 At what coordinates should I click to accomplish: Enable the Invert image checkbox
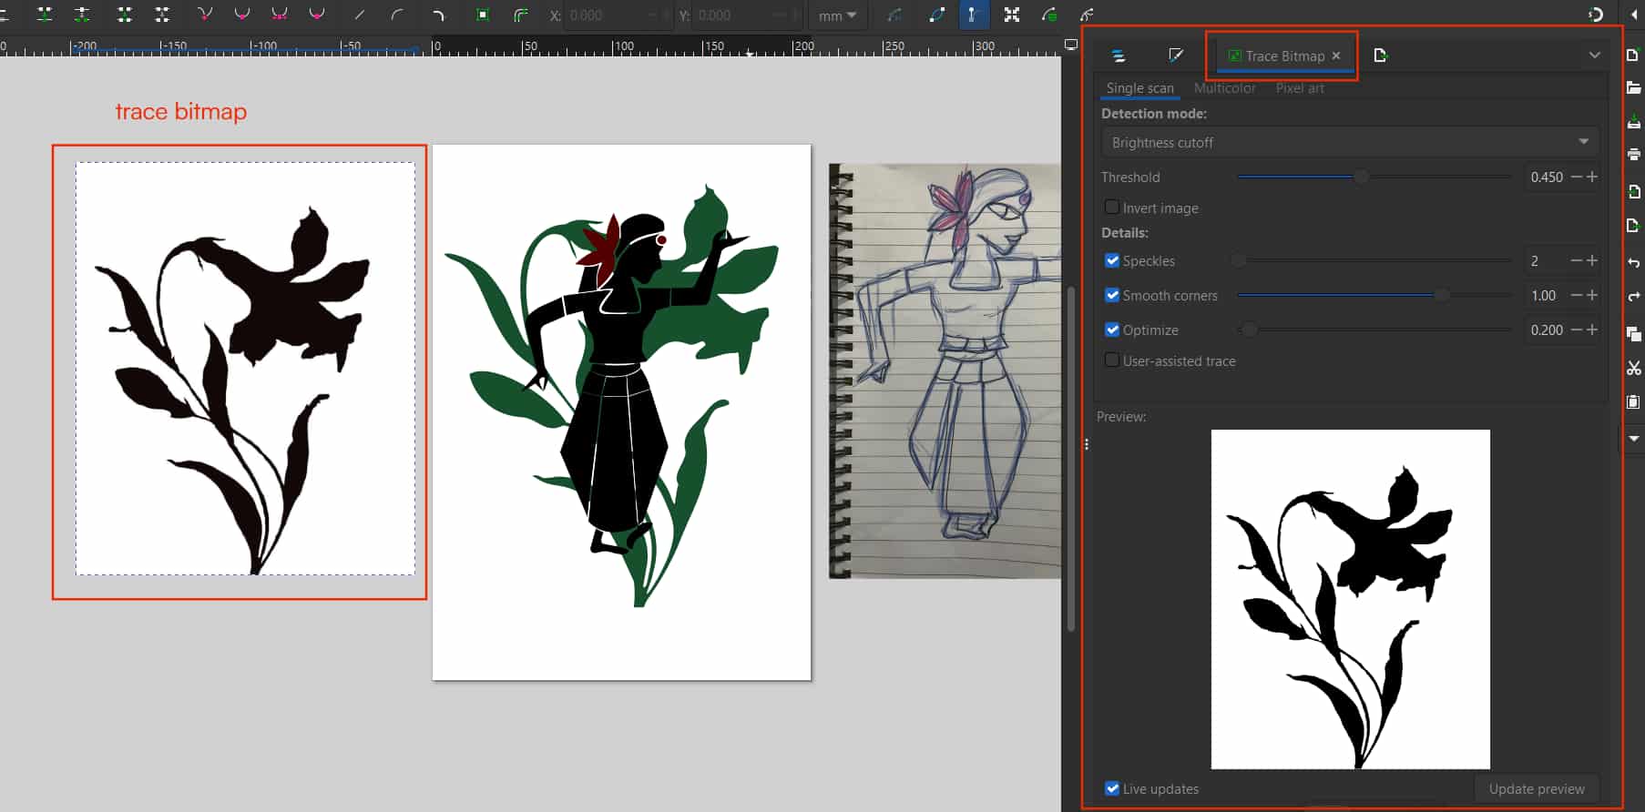coord(1112,208)
